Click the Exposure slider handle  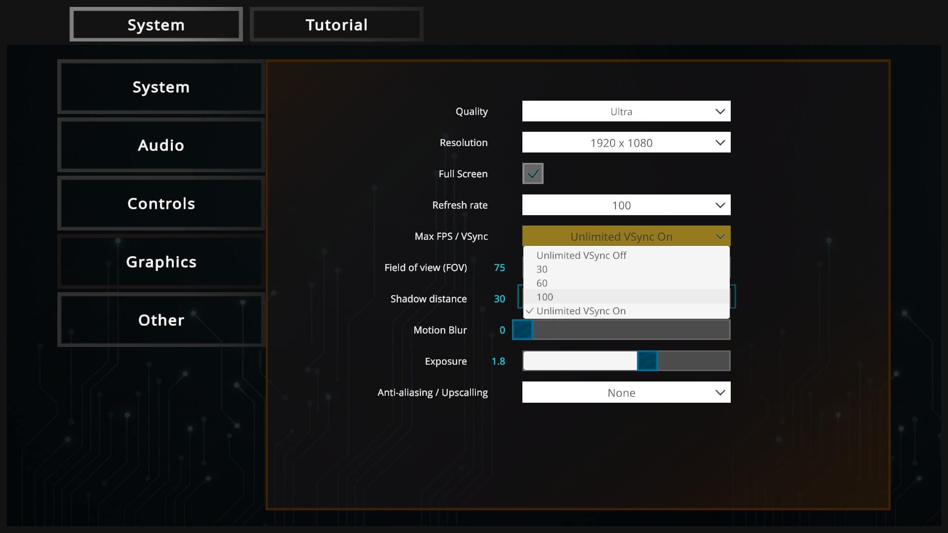647,361
